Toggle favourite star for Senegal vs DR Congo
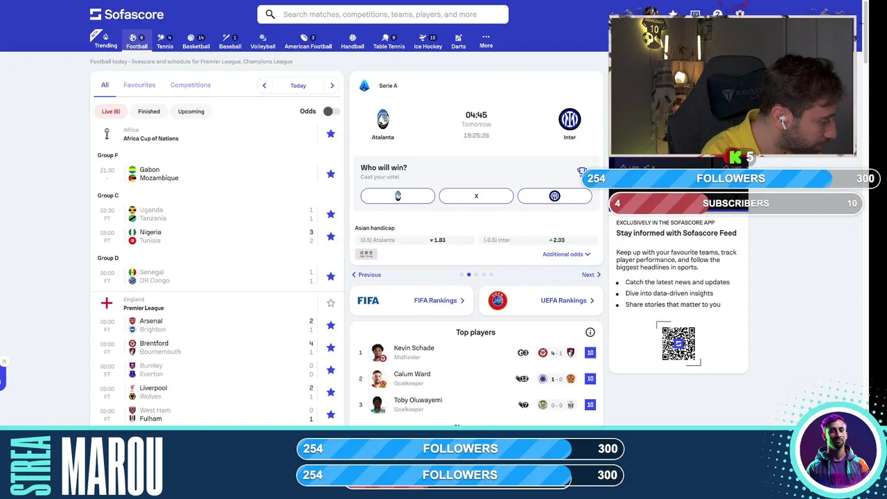887x499 pixels. click(331, 277)
